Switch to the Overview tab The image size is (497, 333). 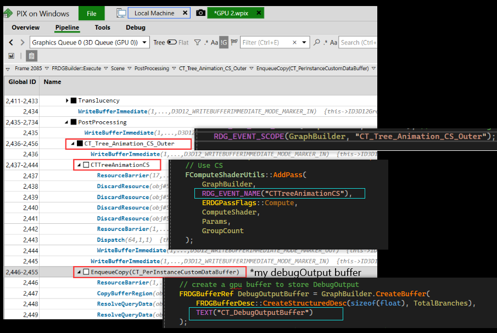[x=26, y=27]
